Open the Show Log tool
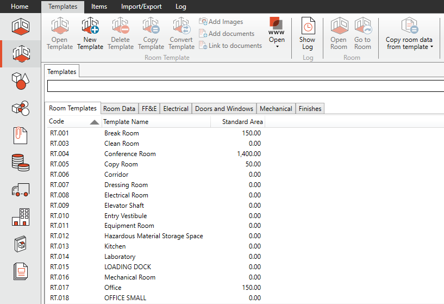 307,33
